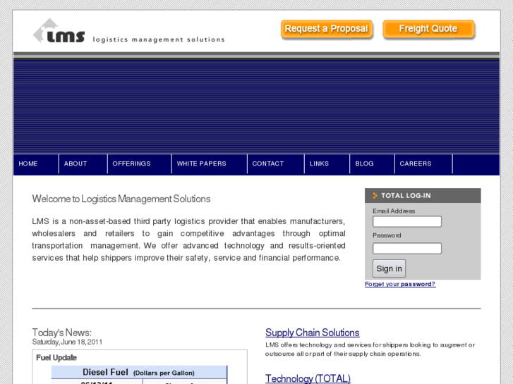
Task: Select WHITE PAPERS in the navigation bar
Action: (x=202, y=163)
